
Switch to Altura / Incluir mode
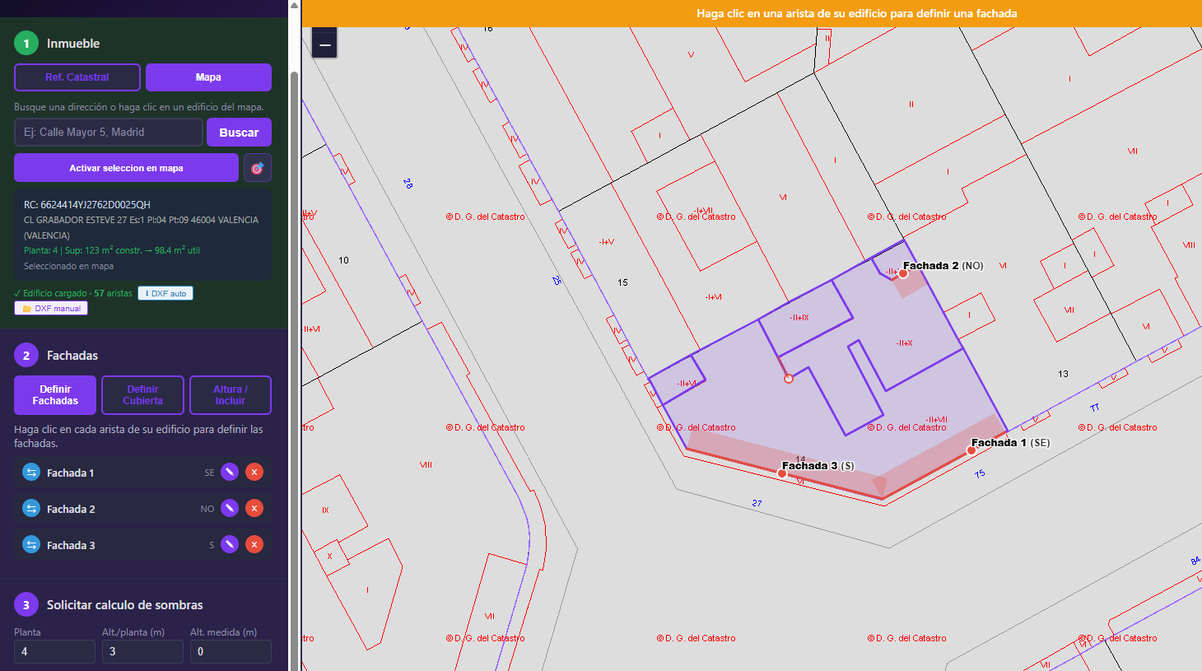coord(231,395)
